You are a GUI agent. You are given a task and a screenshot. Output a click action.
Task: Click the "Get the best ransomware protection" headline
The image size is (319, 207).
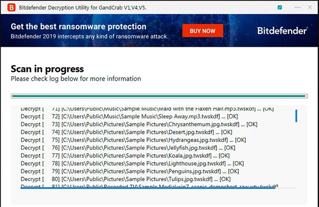(78, 26)
